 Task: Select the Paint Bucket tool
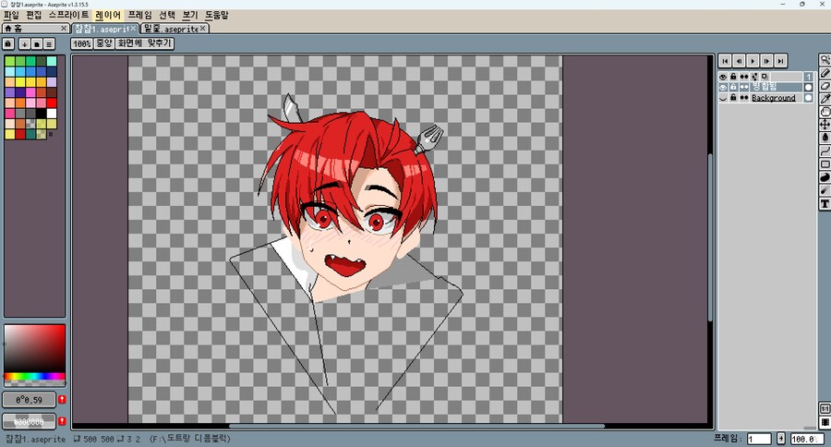[825, 138]
